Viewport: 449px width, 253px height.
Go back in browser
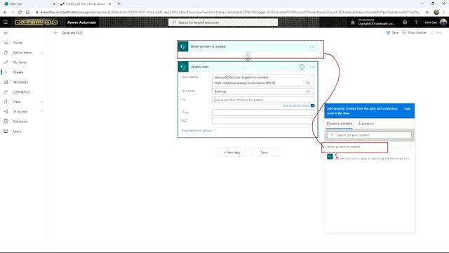pos(5,13)
